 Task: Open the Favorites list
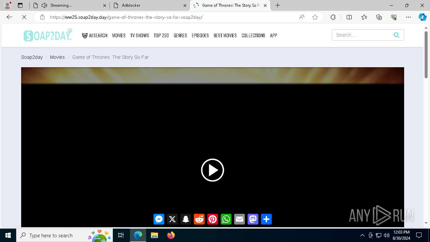[364, 17]
